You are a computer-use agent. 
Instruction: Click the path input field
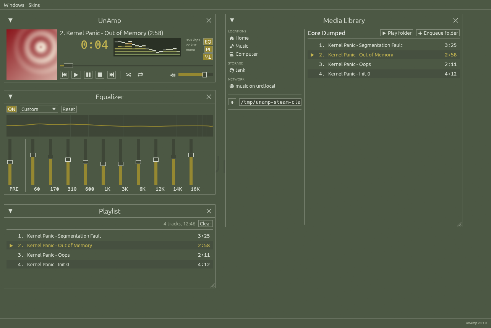pos(270,102)
